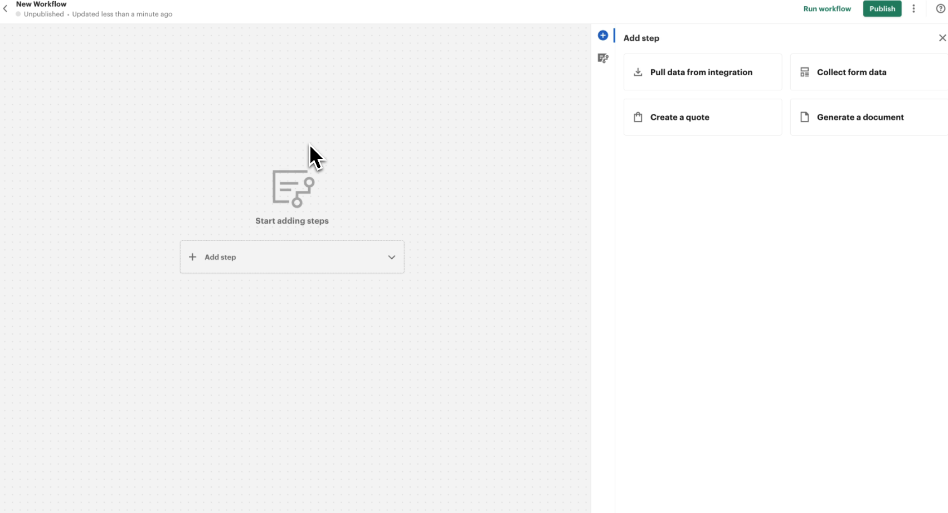
Task: Click the blue plus icon in the sidebar
Action: coord(602,35)
